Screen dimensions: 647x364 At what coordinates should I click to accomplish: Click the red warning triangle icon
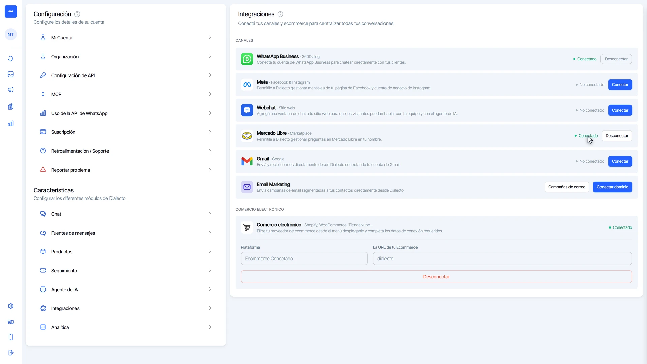click(43, 170)
